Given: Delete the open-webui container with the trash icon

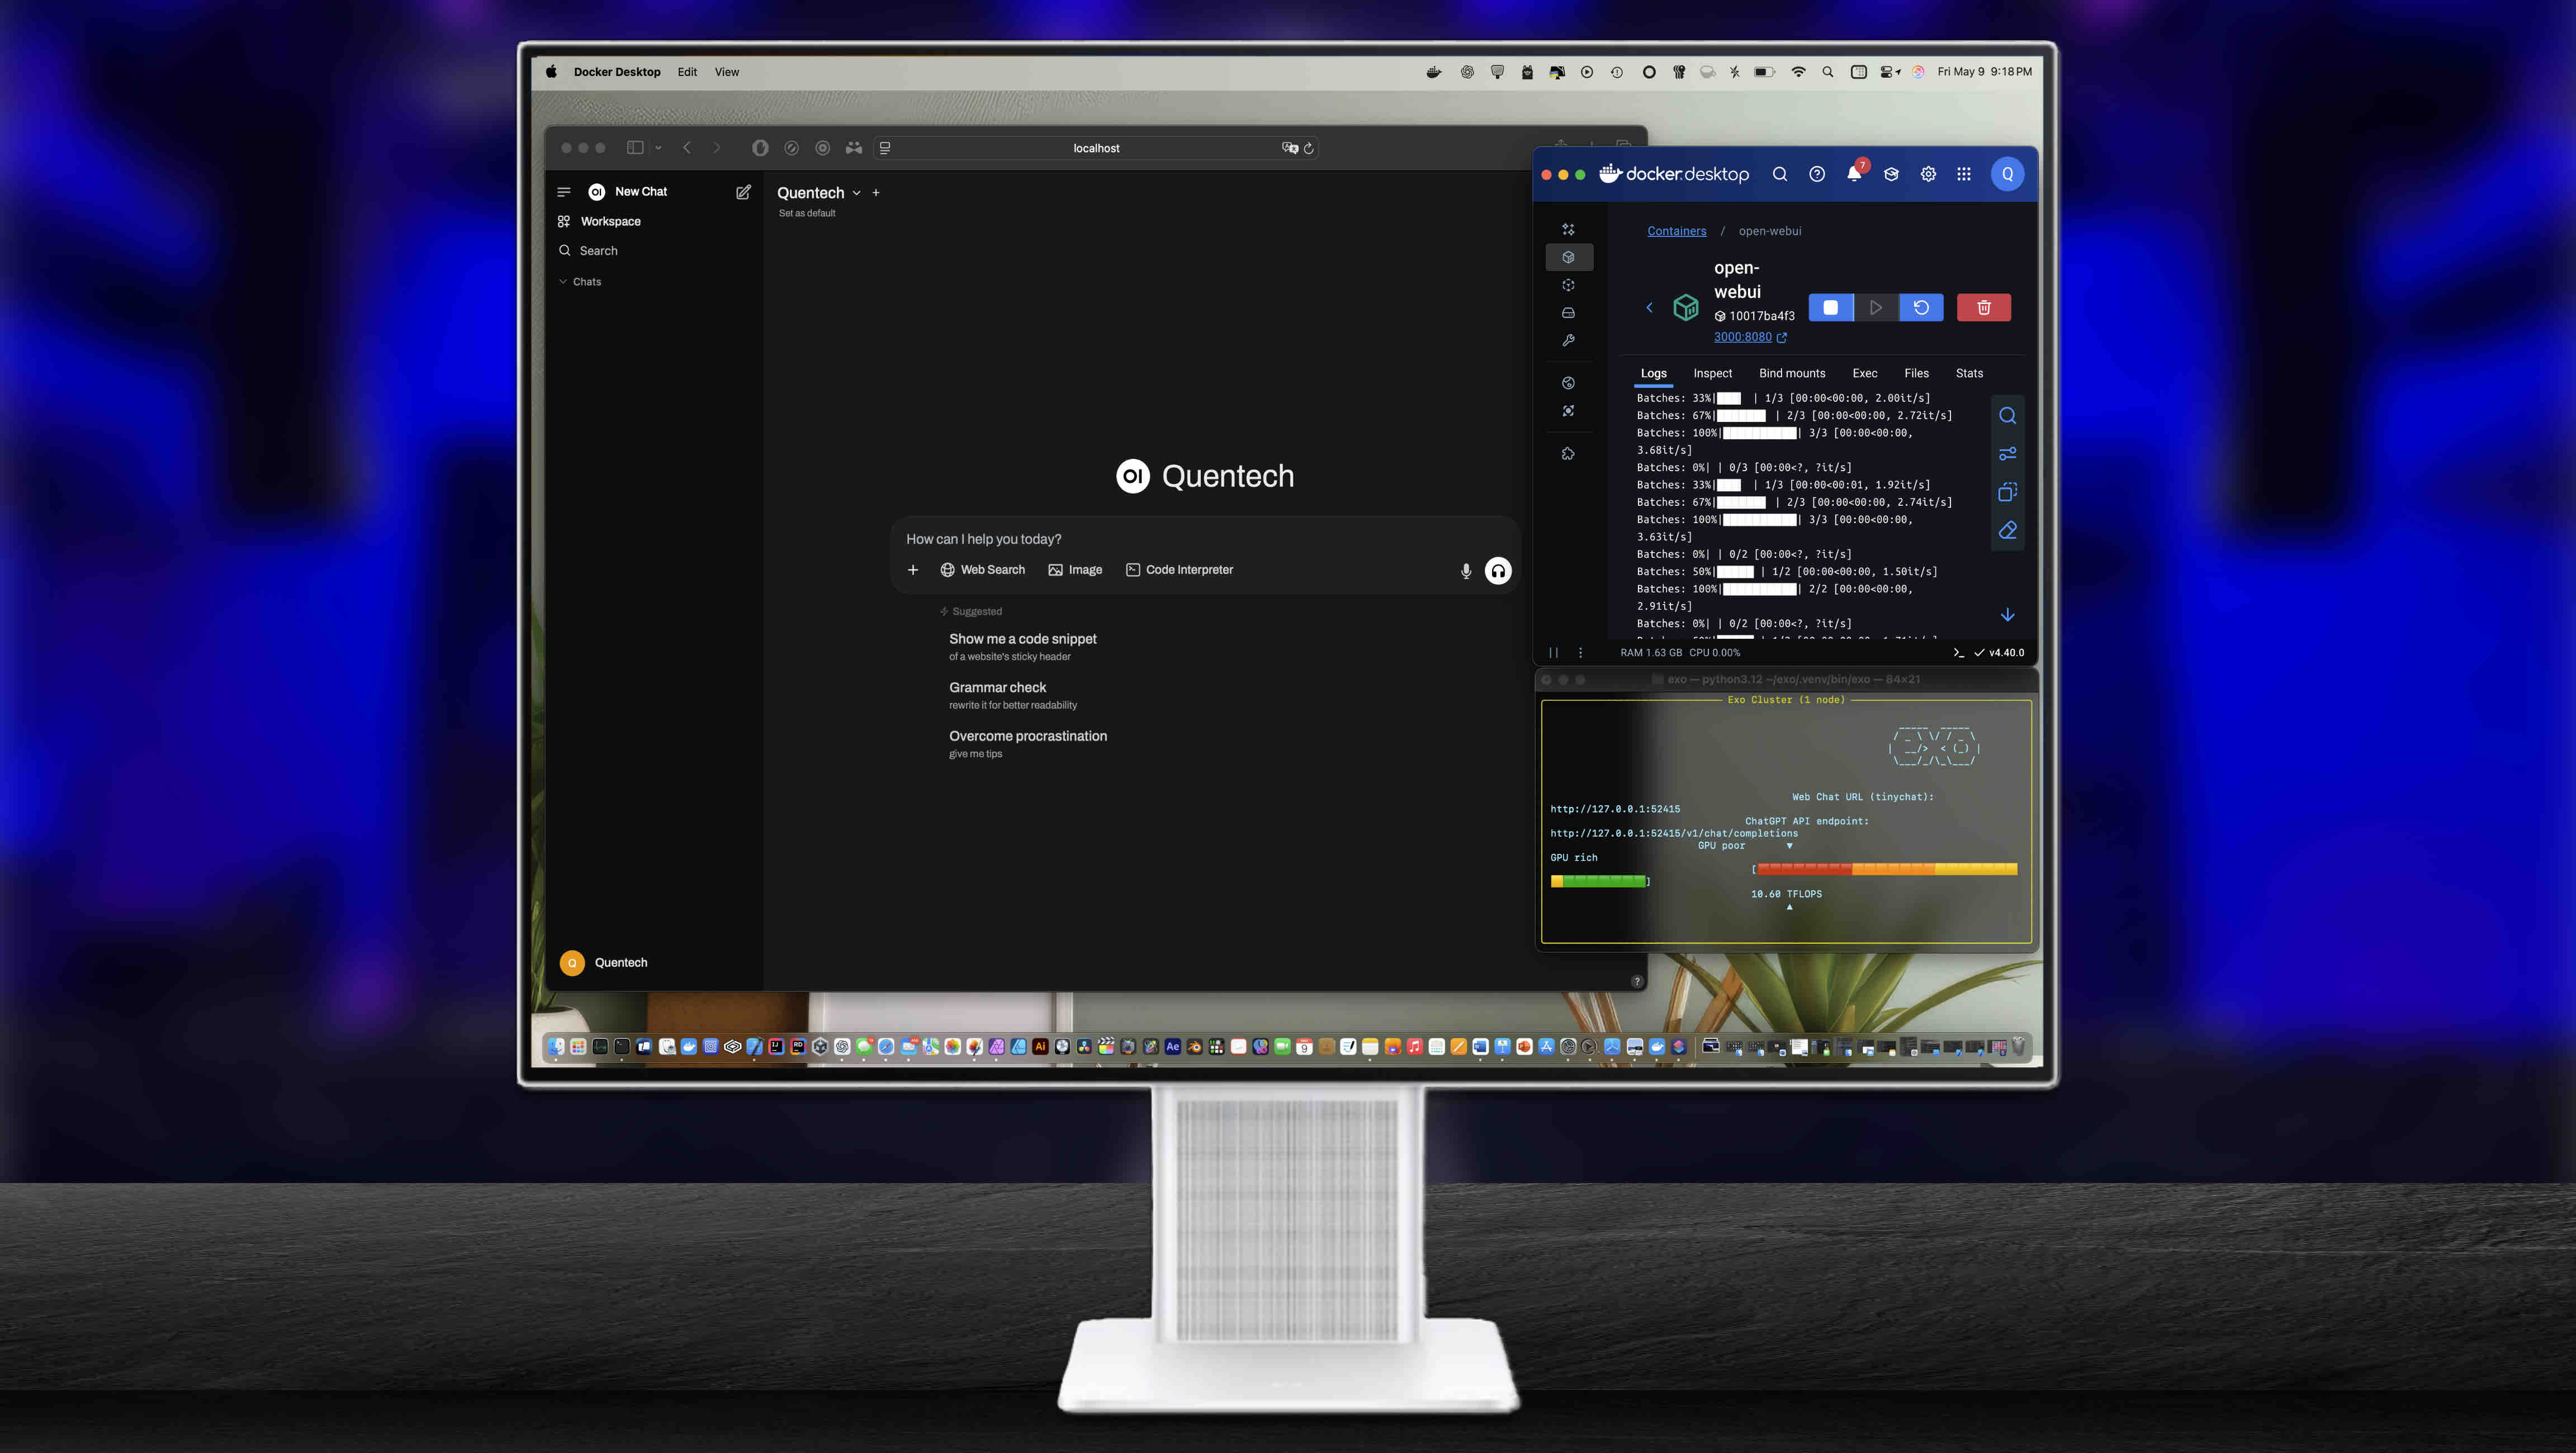Looking at the screenshot, I should (x=1983, y=307).
